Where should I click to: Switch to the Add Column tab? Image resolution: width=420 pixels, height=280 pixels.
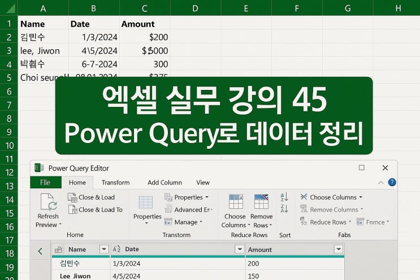pos(164,183)
